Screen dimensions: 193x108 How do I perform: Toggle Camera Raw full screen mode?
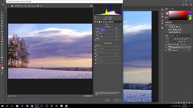tap(91, 6)
